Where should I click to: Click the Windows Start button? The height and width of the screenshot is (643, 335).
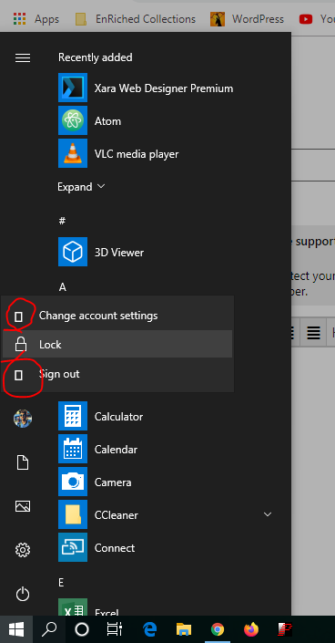[16, 629]
